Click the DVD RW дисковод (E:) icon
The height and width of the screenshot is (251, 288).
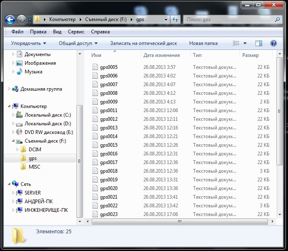click(x=19, y=132)
